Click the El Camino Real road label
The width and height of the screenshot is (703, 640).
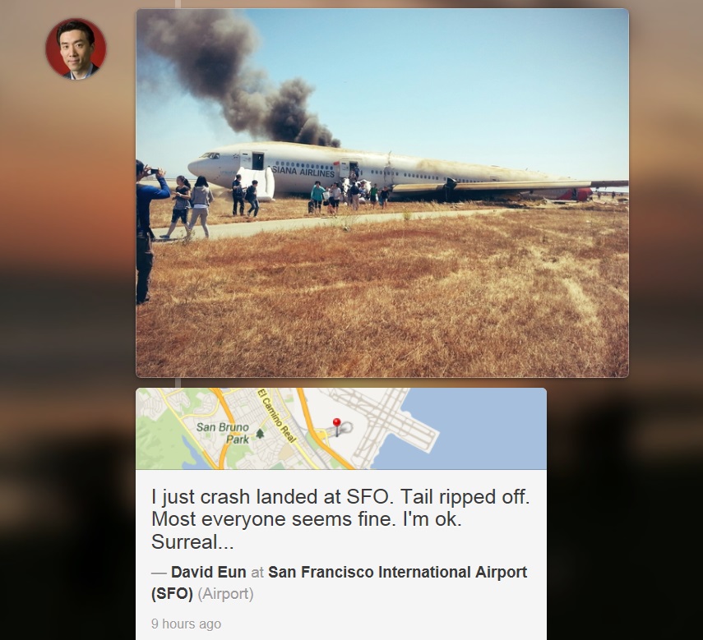276,416
